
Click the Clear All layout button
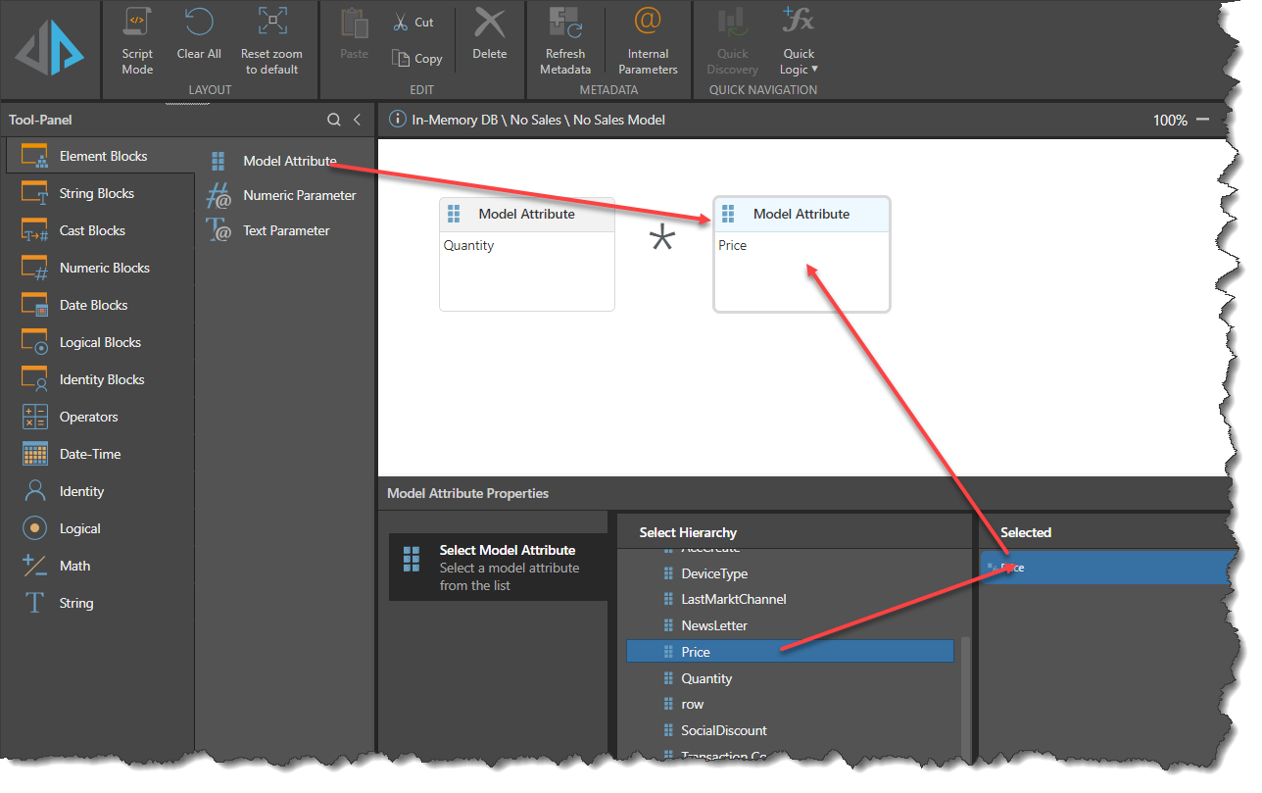click(x=199, y=34)
